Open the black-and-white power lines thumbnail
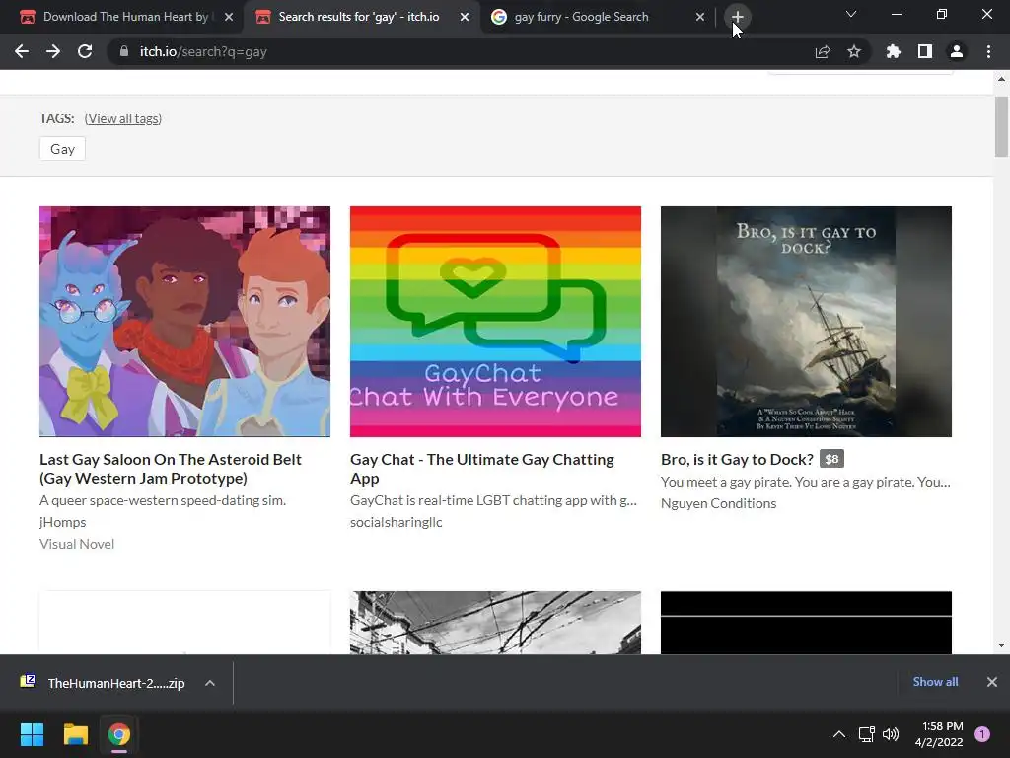The height and width of the screenshot is (758, 1010). (x=495, y=623)
